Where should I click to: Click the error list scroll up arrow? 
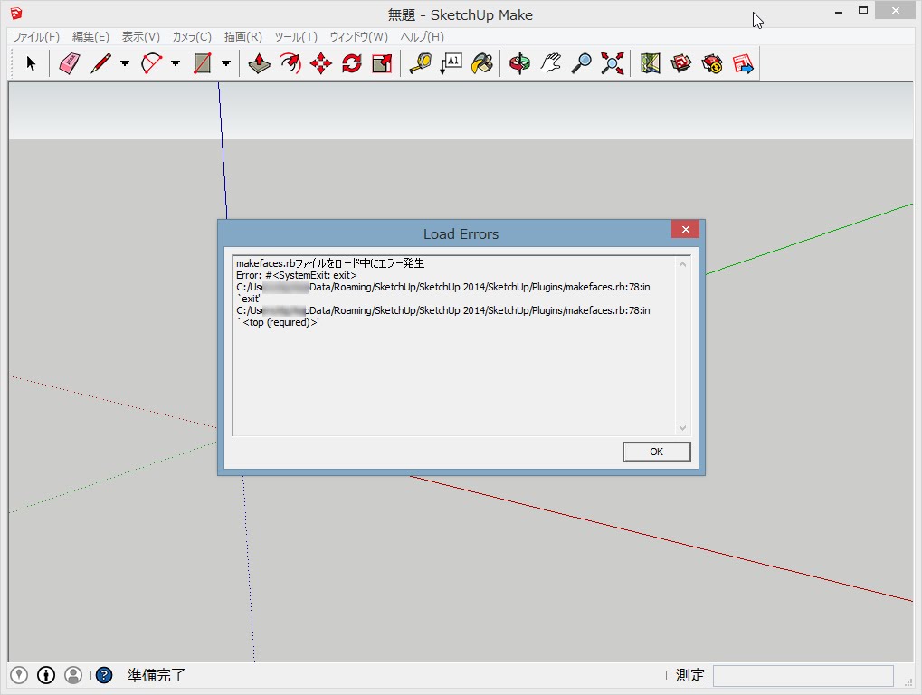pyautogui.click(x=683, y=264)
